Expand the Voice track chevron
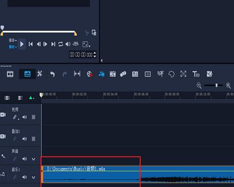This screenshot has height=187, width=234. coord(33,159)
